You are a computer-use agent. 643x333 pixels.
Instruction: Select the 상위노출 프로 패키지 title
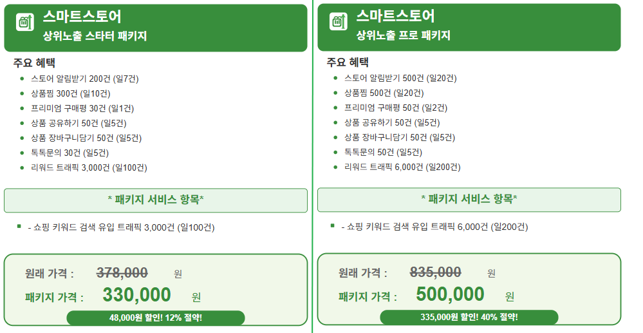403,35
